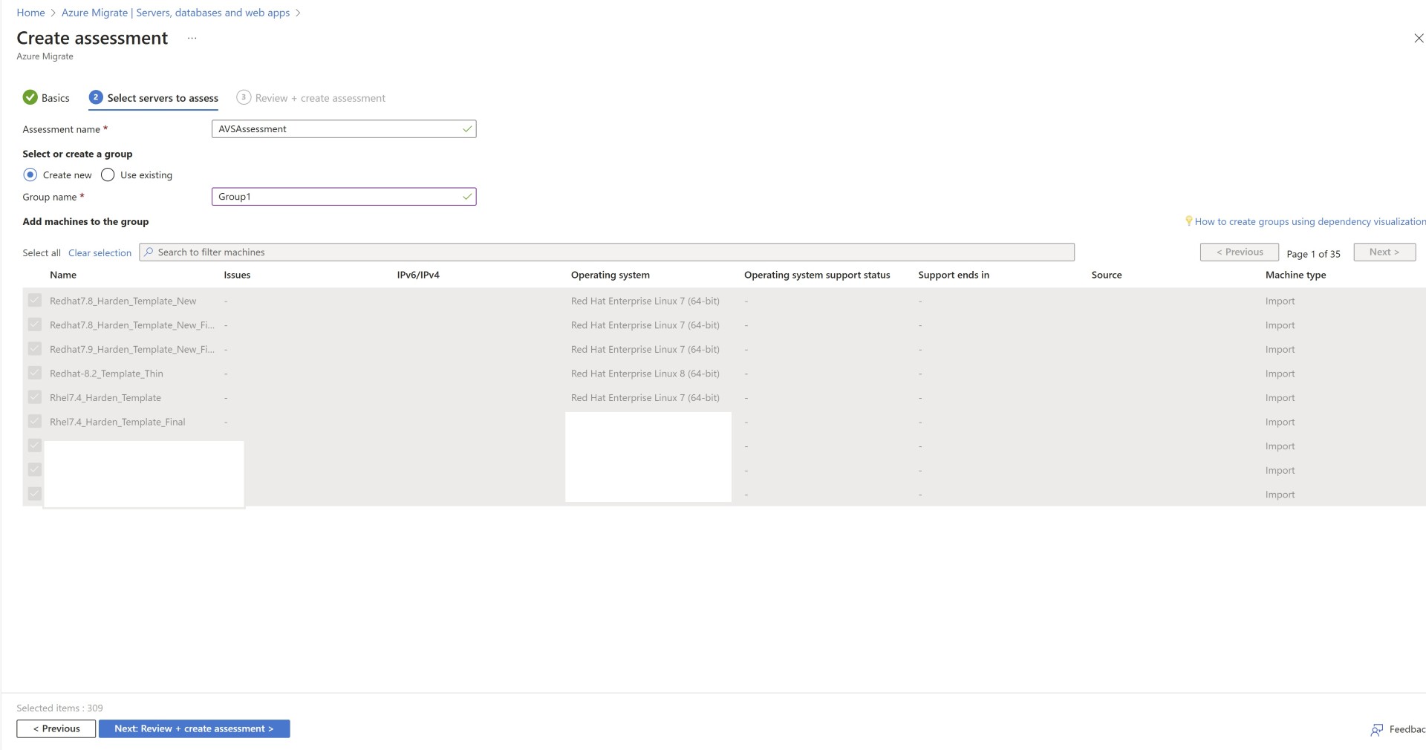1426x750 pixels.
Task: Click Select all link
Action: (x=42, y=253)
